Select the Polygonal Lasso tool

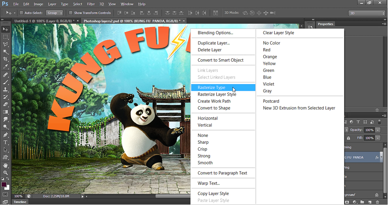tap(5, 44)
